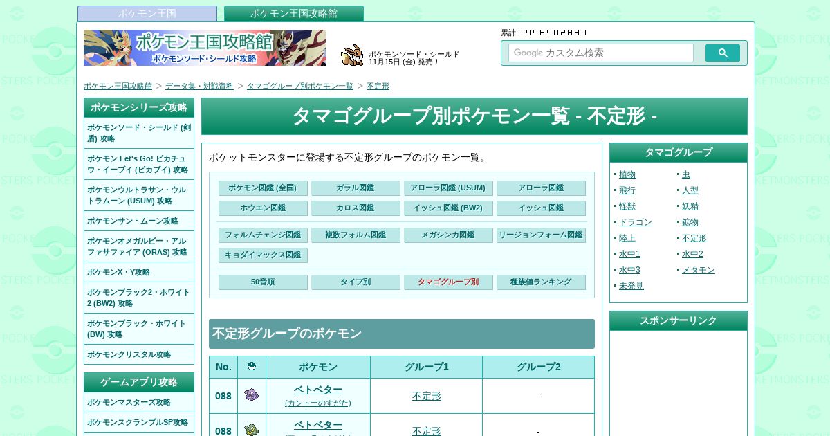Screen dimensions: 830x436
Task: Open 飛行 egg group link
Action: tap(627, 190)
